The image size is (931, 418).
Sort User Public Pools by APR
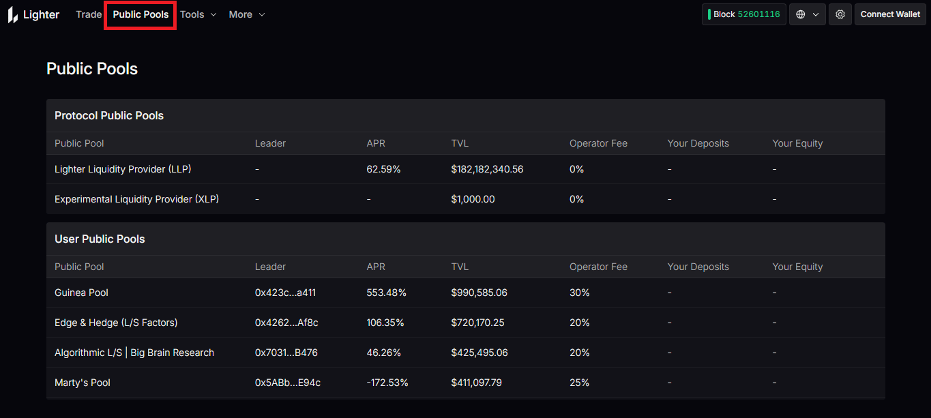[374, 267]
